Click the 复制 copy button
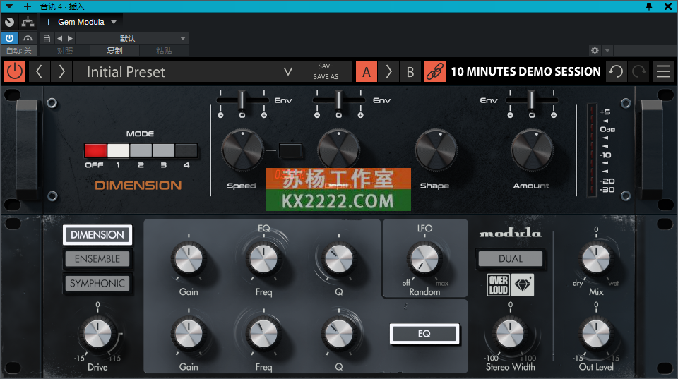The image size is (678, 379). point(114,51)
